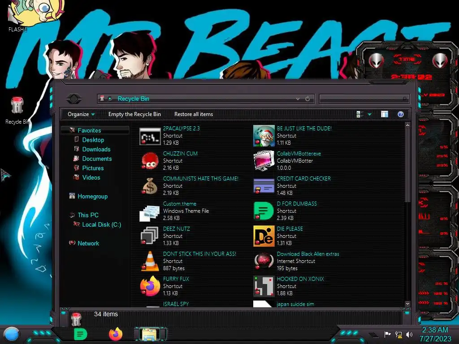Click the alien back navigation button
459x344 pixels.
pyautogui.click(x=74, y=99)
